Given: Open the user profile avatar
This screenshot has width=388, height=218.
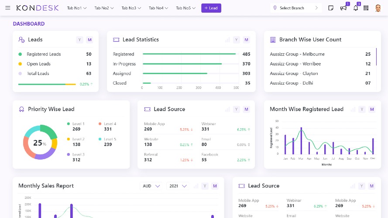Looking at the screenshot, I should pyautogui.click(x=378, y=8).
